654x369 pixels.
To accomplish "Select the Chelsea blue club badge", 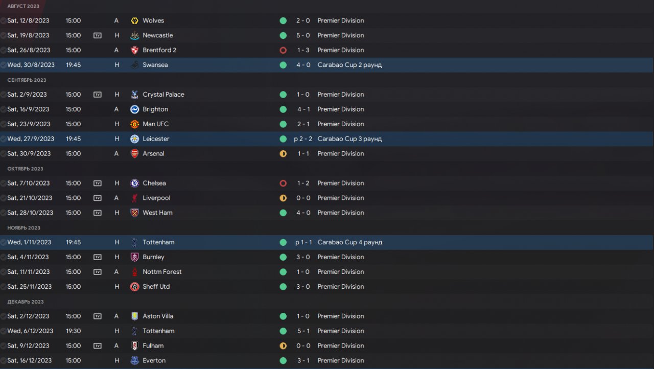I will [x=134, y=183].
